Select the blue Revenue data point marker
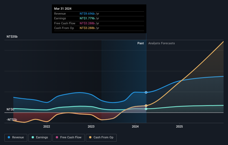This screenshot has height=145, width=228. pos(146,92)
